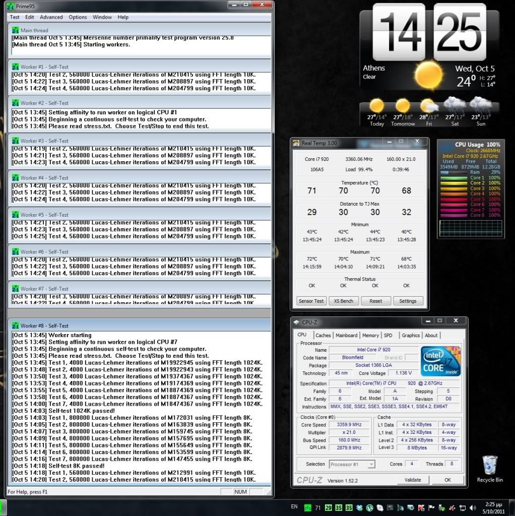Click the Worker #5 window icon

16,215
